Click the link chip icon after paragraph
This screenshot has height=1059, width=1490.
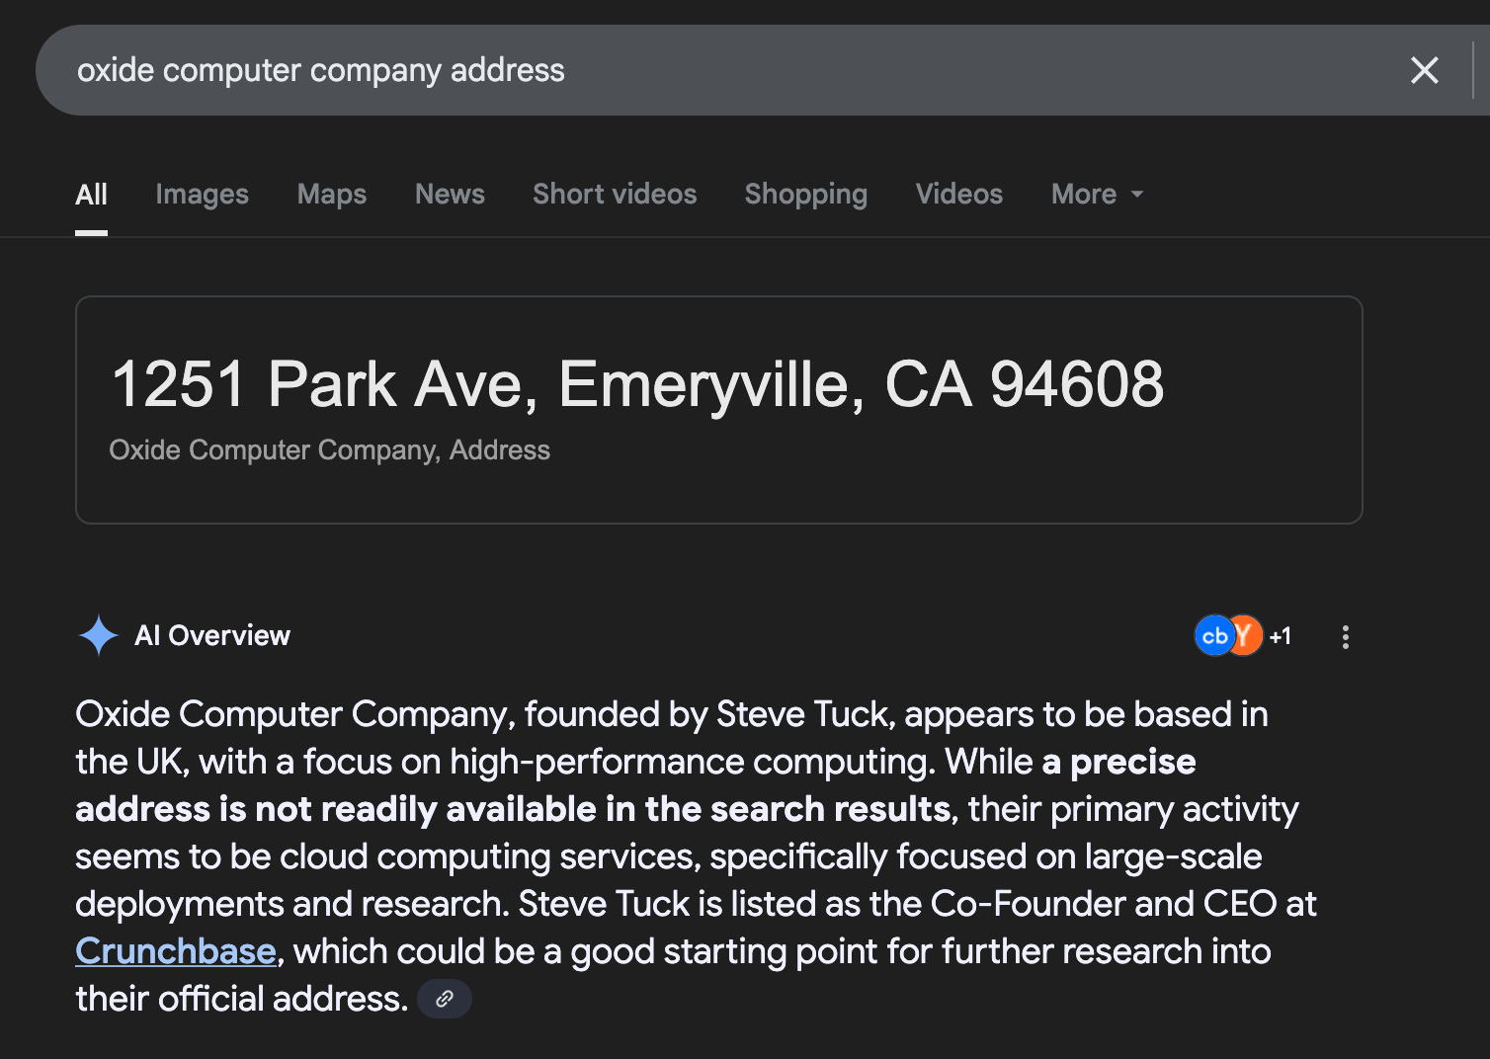(445, 999)
